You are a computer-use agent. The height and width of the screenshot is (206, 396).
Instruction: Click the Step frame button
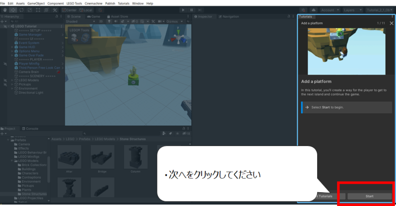(200, 10)
